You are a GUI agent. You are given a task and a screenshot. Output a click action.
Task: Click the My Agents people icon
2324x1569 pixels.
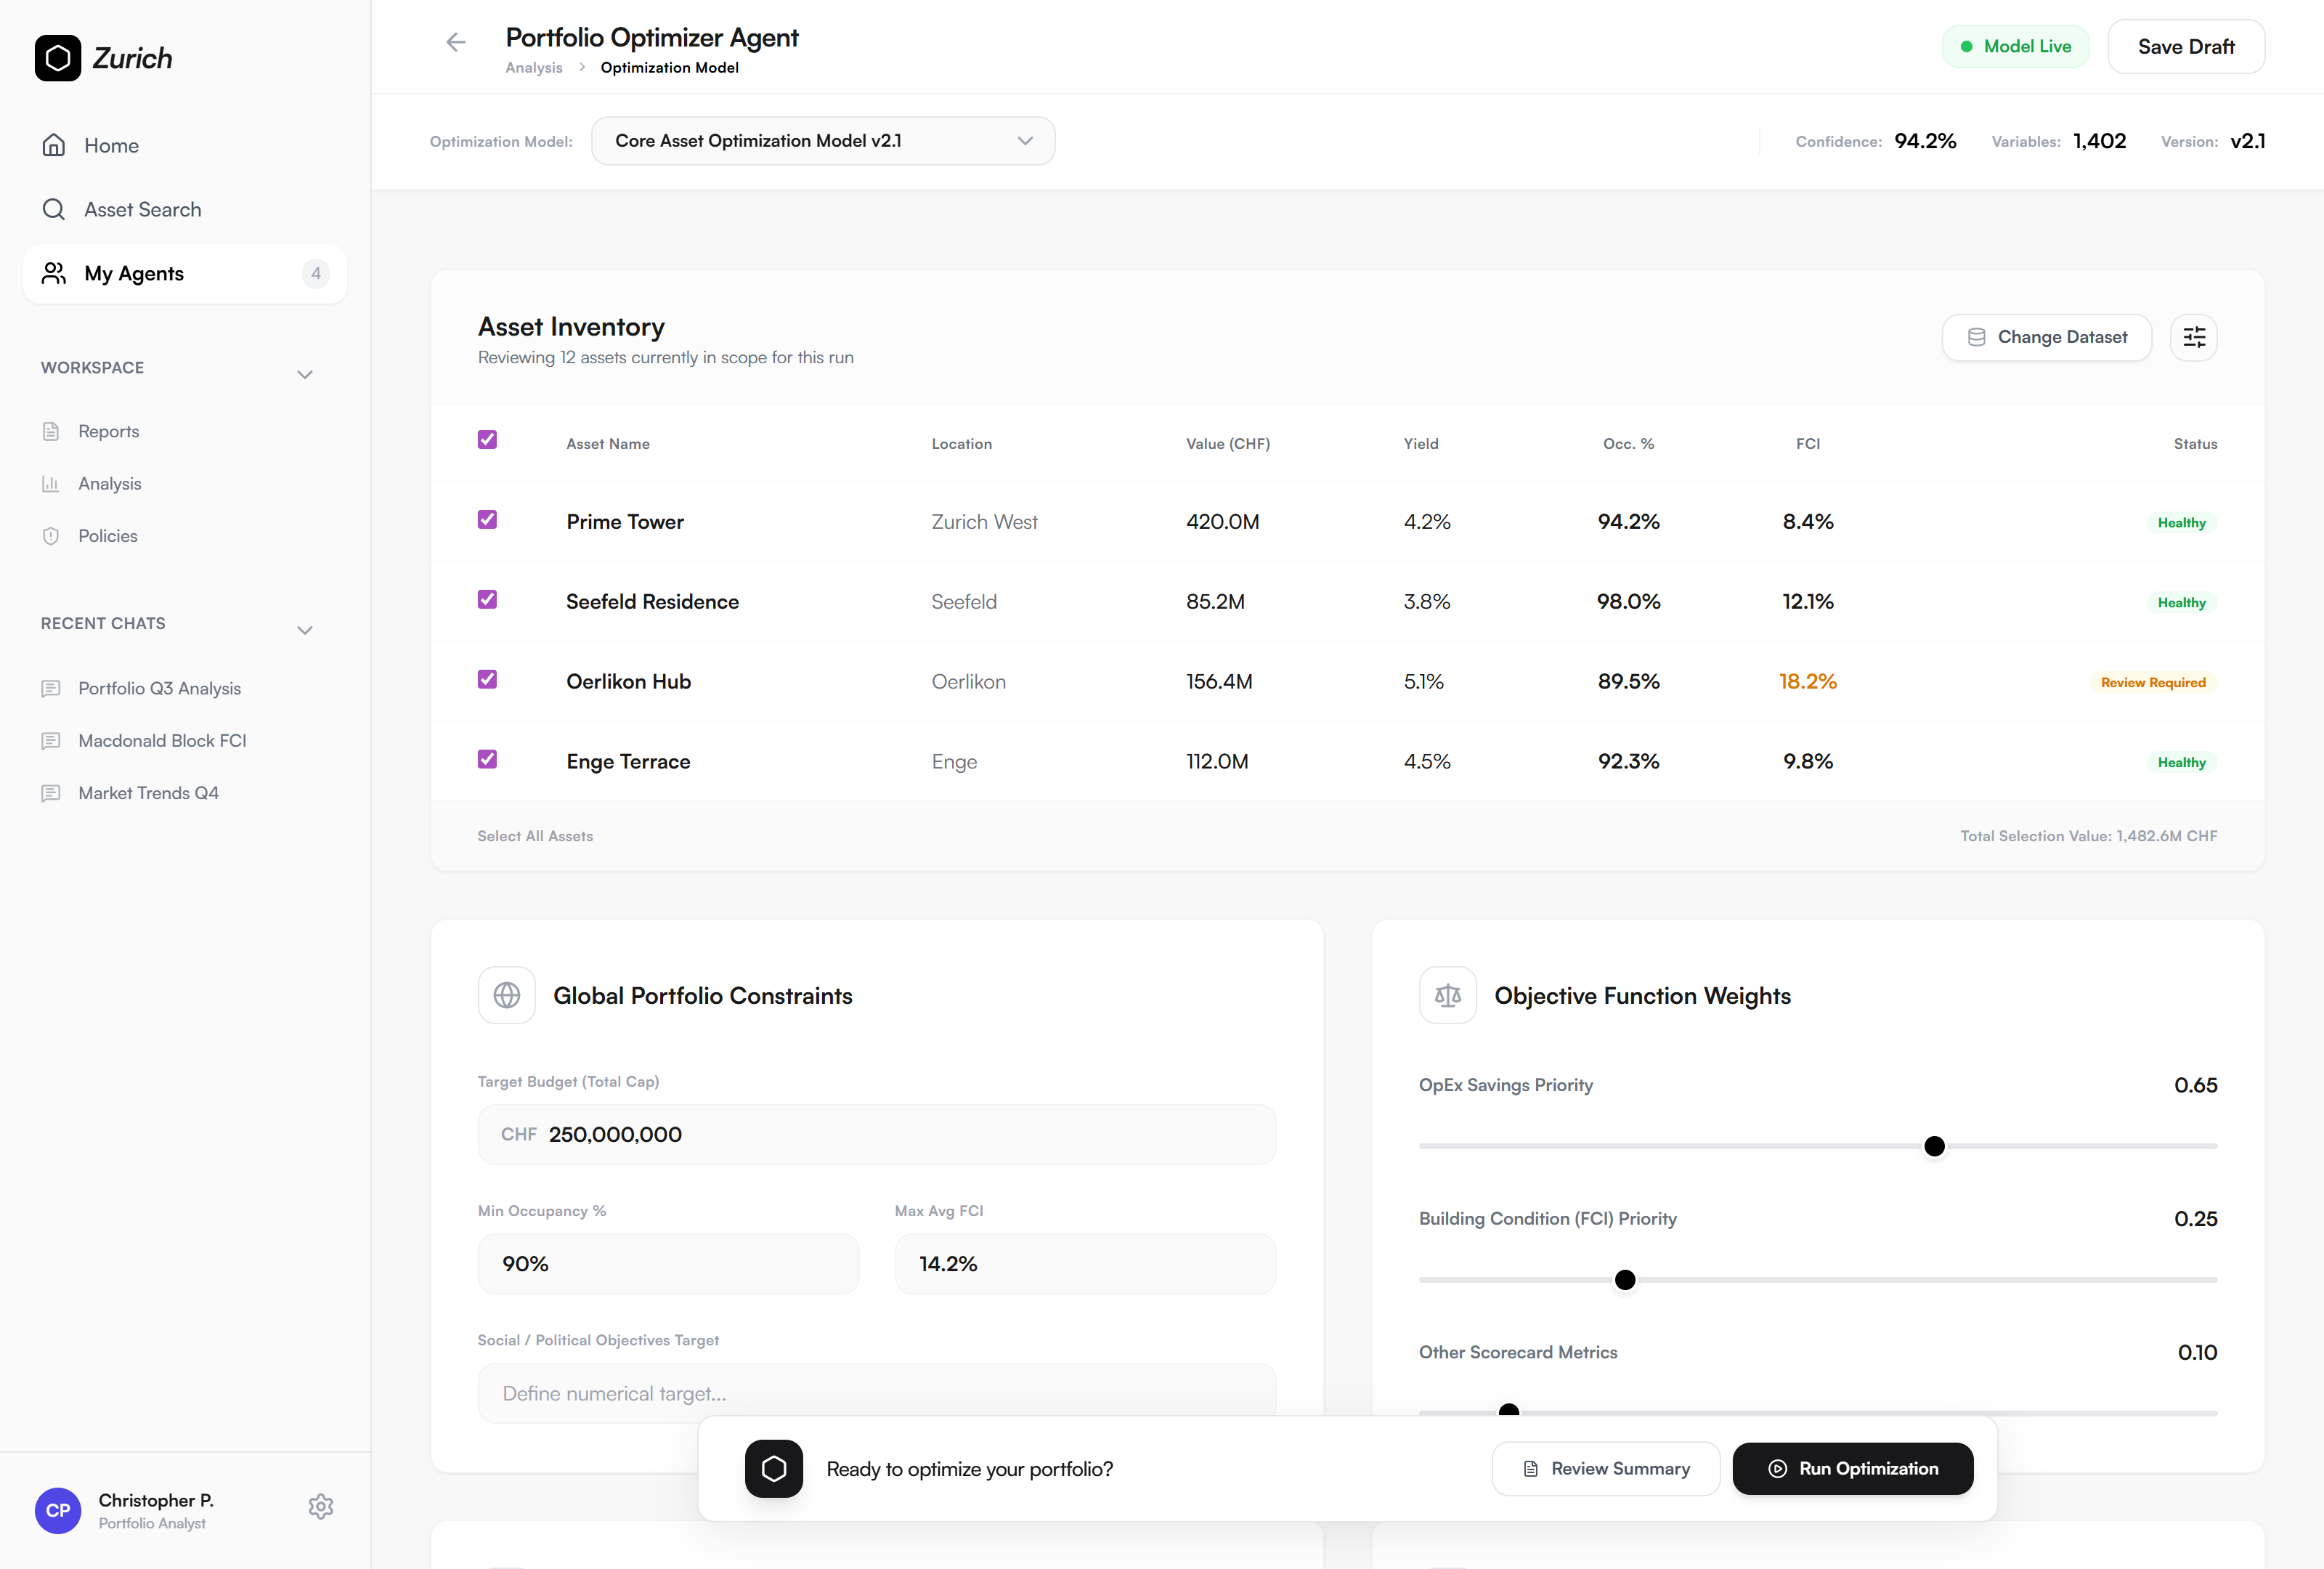(54, 274)
